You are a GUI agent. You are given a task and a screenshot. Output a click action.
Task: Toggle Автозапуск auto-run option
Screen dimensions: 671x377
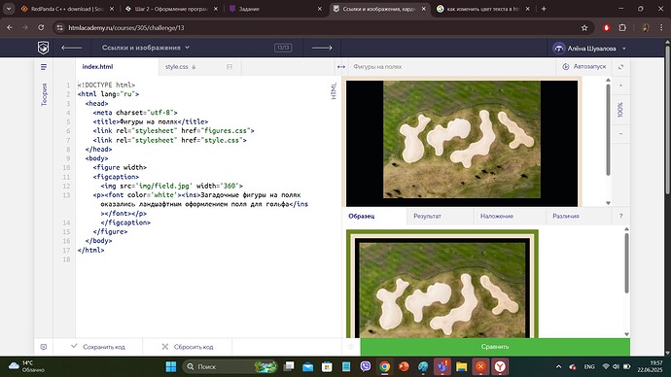[584, 67]
